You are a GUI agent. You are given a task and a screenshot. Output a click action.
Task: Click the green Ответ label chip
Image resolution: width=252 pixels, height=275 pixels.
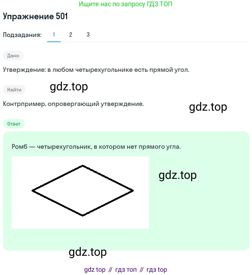coord(14,124)
